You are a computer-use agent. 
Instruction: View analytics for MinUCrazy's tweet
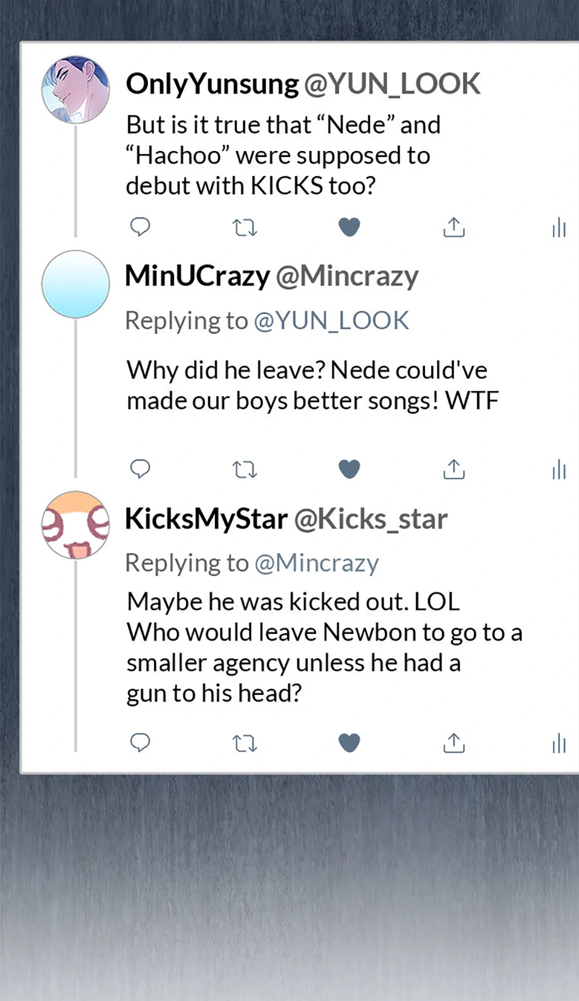pos(559,469)
